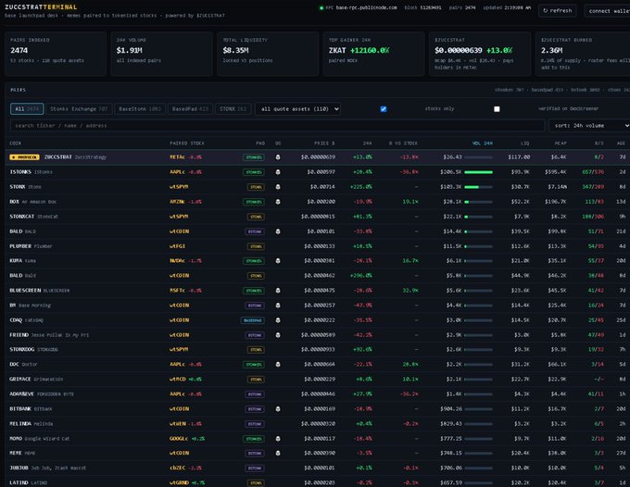Open DexScreener icon in FRIEND row

point(278,335)
